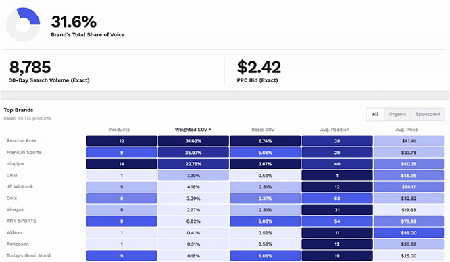Screen dimensions: 450x262
Task: Click the Avg. Position column header
Action: point(334,130)
